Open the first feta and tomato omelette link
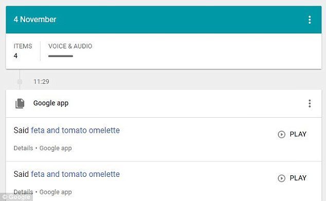 75,131
